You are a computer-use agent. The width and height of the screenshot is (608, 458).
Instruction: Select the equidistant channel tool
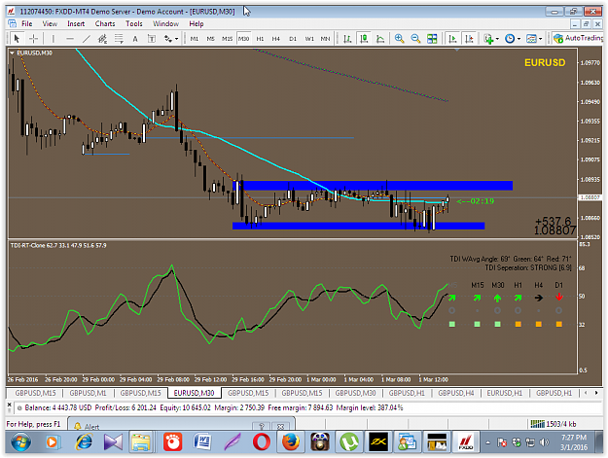pyautogui.click(x=102, y=38)
